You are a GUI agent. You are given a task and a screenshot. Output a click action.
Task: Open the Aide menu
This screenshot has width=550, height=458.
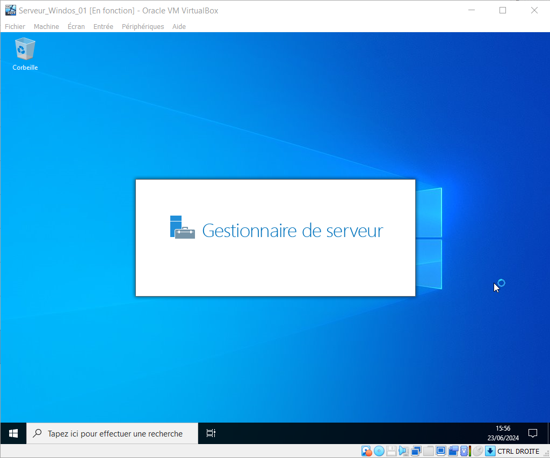click(x=179, y=26)
